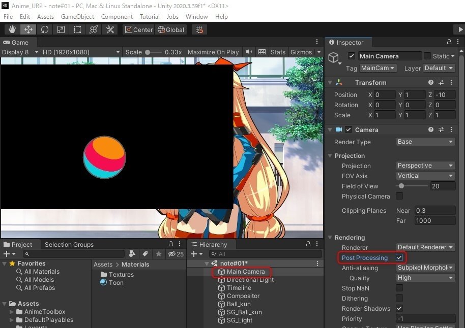Enable Dithering checkbox
Screen dimensions: 465x328
[399, 298]
